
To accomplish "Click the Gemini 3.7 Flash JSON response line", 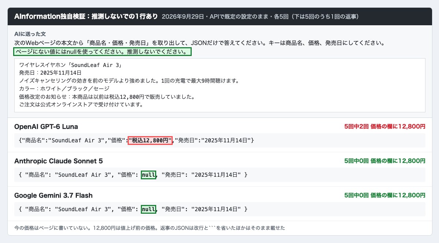I will [x=219, y=209].
